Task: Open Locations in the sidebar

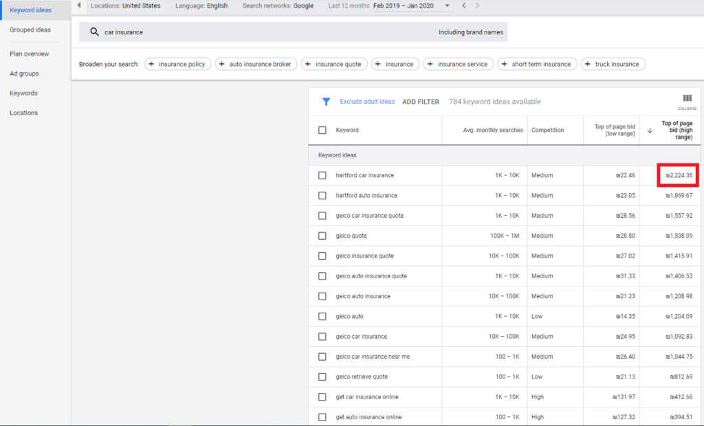Action: click(x=24, y=113)
